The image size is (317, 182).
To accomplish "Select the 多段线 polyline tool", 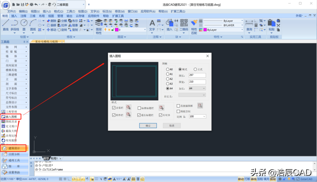I will coord(15,25).
